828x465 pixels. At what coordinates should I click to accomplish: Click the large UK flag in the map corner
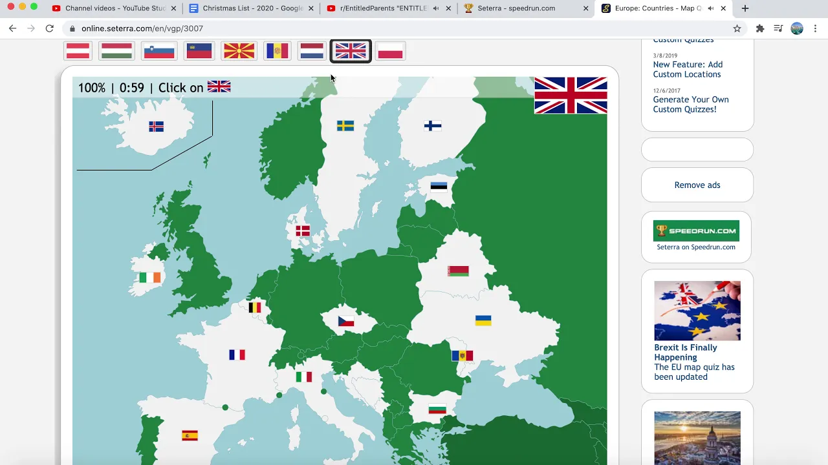(x=571, y=96)
